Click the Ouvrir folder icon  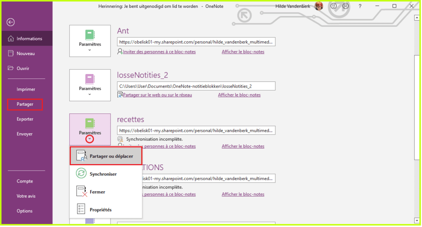point(11,68)
